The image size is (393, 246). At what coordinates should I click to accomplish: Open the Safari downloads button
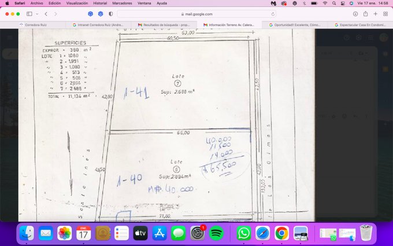click(x=355, y=13)
